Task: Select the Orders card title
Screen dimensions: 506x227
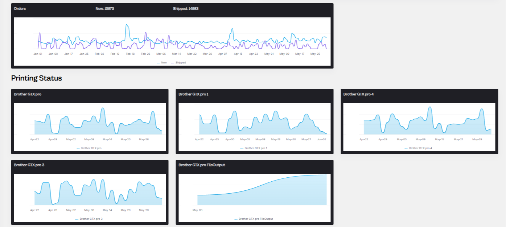Action: (20, 9)
